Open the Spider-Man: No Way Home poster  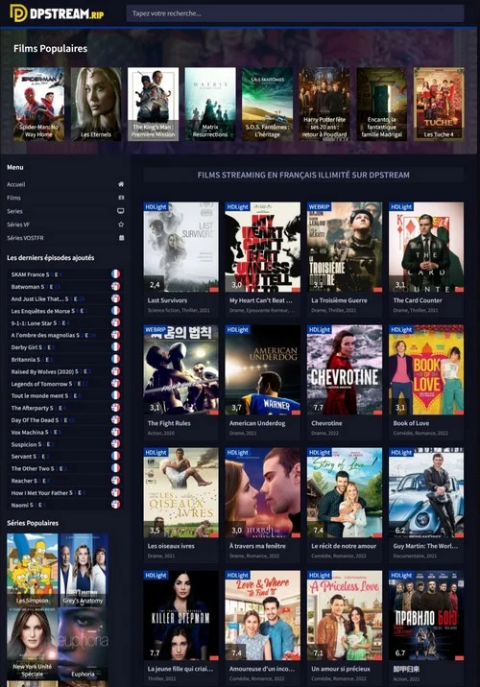tap(38, 104)
